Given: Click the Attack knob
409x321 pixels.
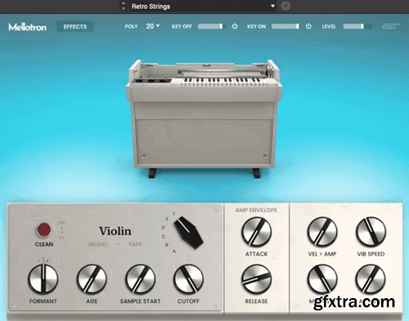Looking at the screenshot, I should (256, 232).
